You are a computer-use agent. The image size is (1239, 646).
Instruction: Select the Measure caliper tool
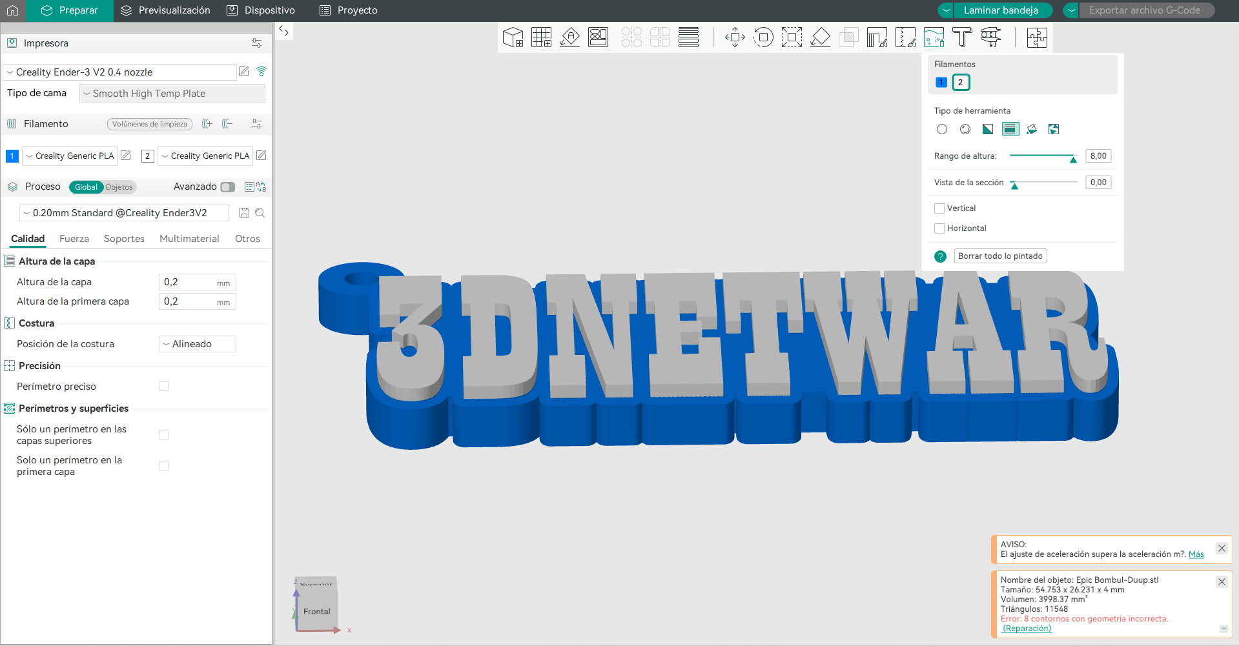coord(990,37)
